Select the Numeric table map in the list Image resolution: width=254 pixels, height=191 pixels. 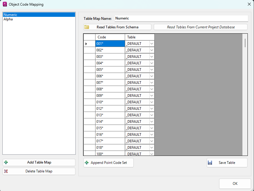(10, 15)
